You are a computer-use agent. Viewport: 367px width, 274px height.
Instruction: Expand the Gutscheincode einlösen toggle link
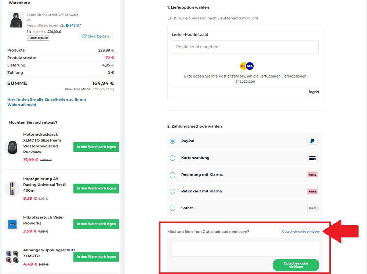301,232
